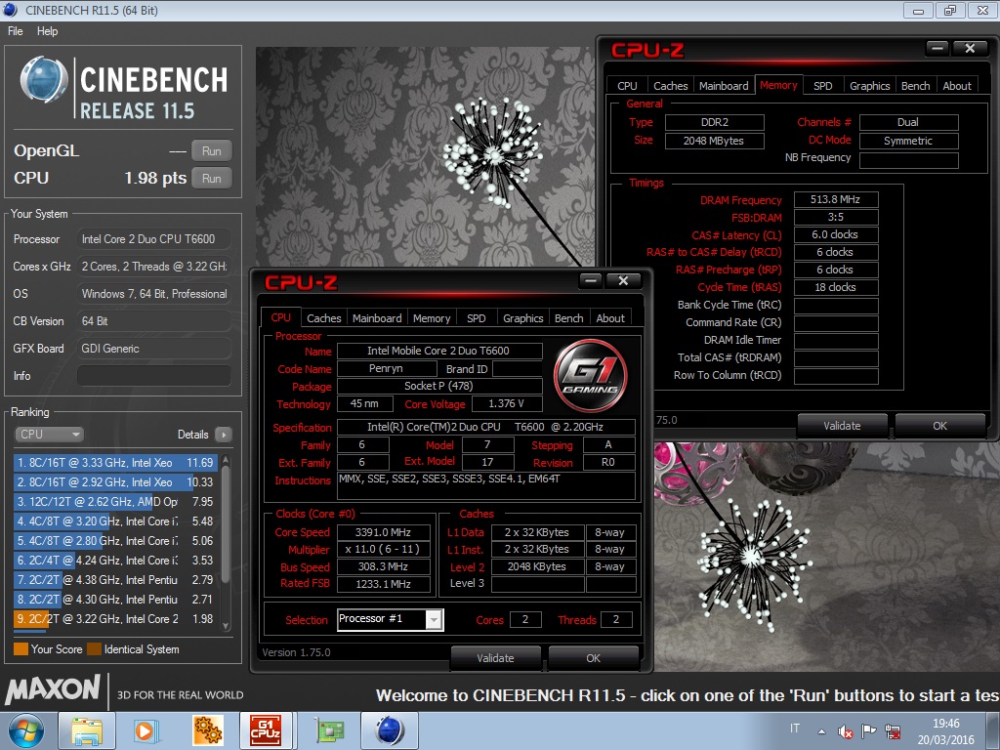Screen dimensions: 1000x750
Task: Select ranking entry 9 your score
Action: [x=115, y=619]
